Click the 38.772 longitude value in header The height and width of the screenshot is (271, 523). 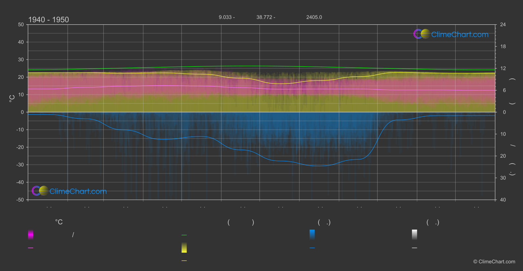(264, 17)
